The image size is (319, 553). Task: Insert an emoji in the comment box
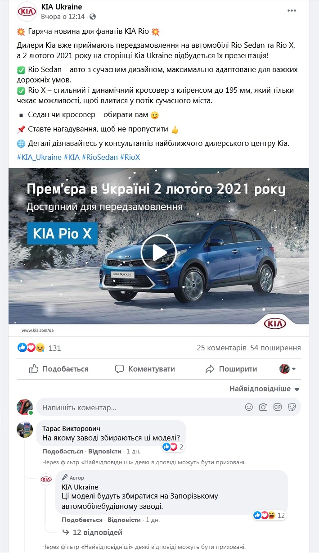(249, 407)
